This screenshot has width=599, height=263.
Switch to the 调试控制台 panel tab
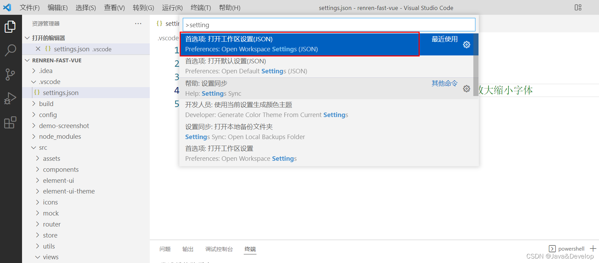(219, 249)
